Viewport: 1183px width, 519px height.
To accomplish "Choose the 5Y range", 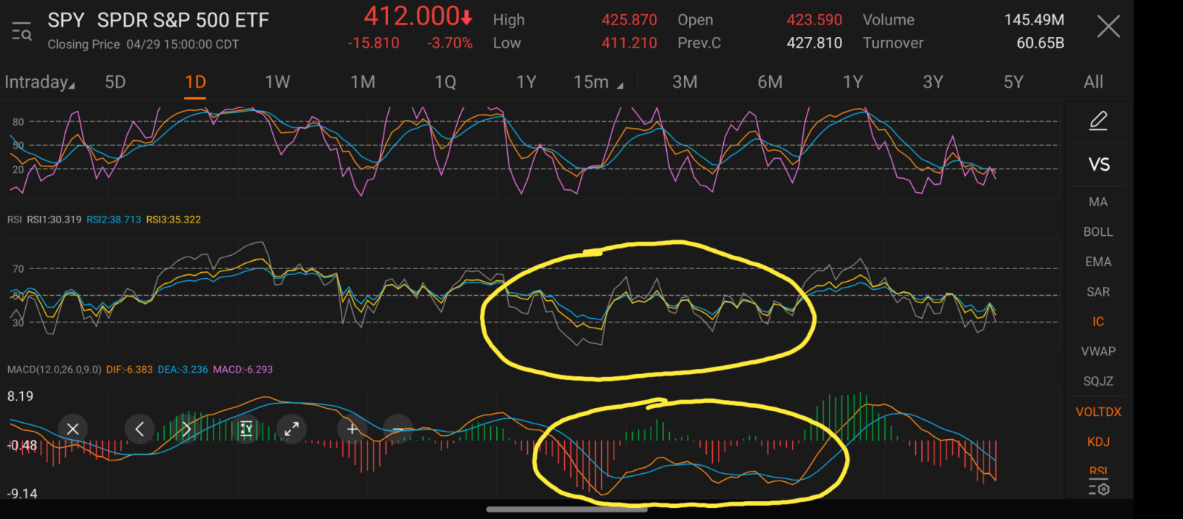I will pos(1013,82).
